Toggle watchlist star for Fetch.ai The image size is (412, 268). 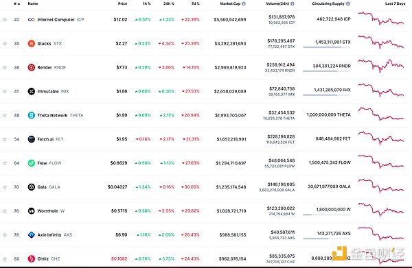pos(5,139)
